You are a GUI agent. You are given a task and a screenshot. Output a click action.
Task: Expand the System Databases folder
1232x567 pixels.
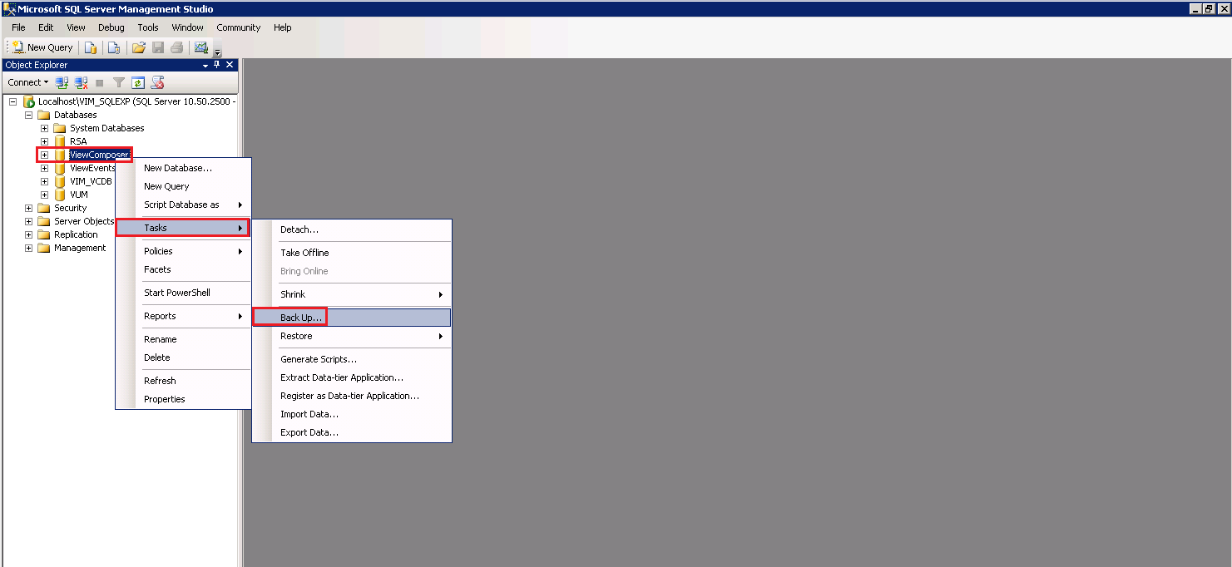coord(45,128)
